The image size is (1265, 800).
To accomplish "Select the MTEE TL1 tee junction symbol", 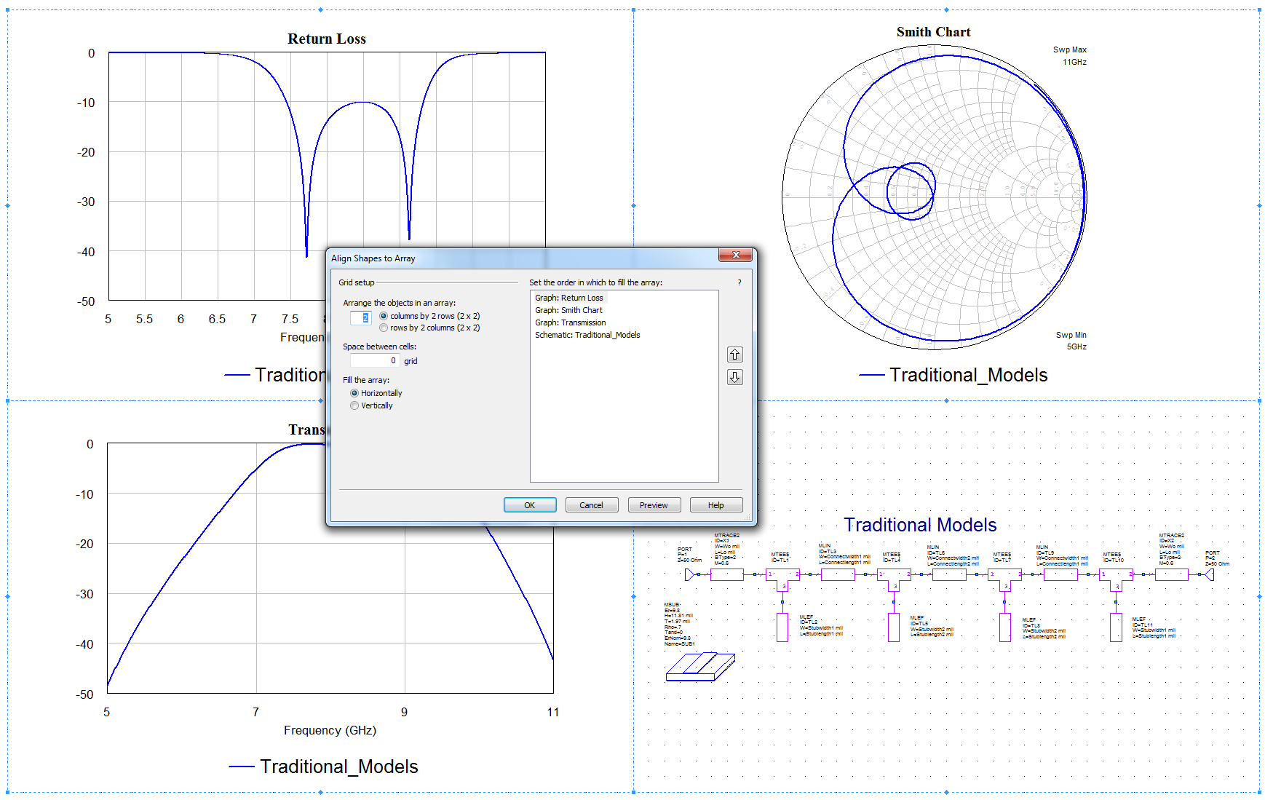I will pos(782,579).
